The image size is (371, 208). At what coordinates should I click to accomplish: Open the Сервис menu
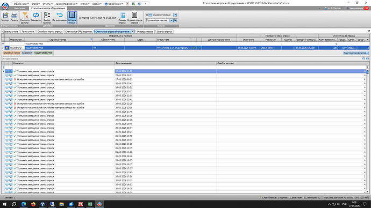97,4
